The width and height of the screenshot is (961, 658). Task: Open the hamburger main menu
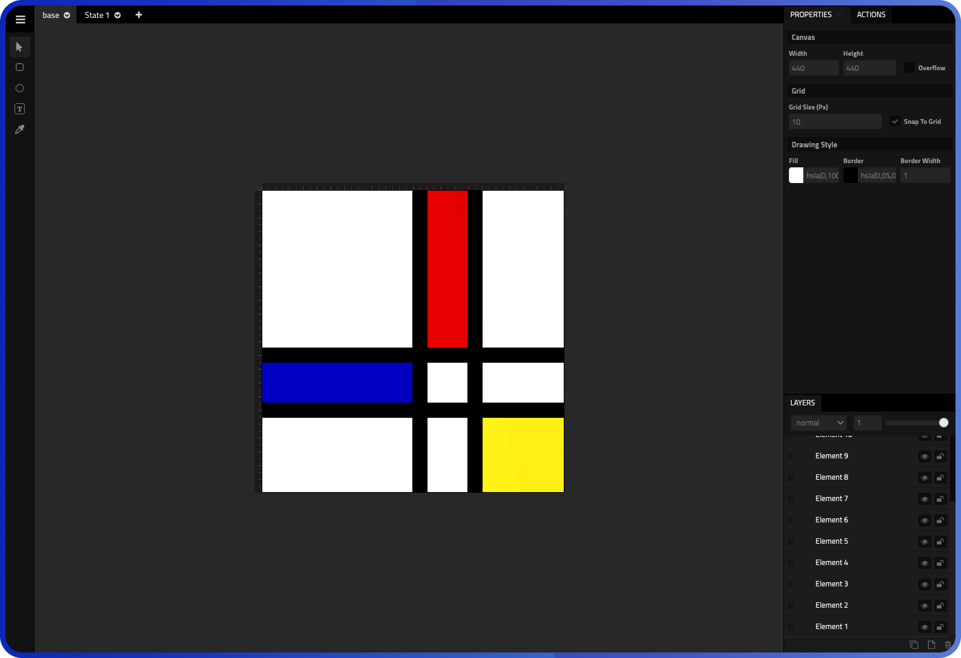click(20, 19)
